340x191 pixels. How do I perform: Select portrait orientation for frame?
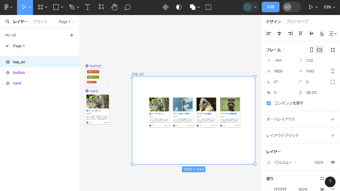[312, 50]
